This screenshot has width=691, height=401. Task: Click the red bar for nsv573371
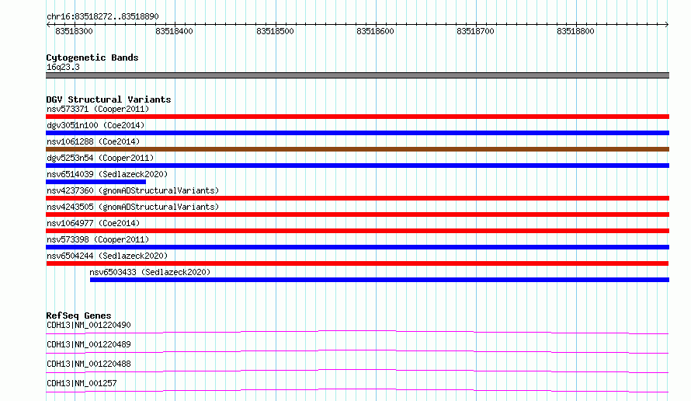pos(357,117)
